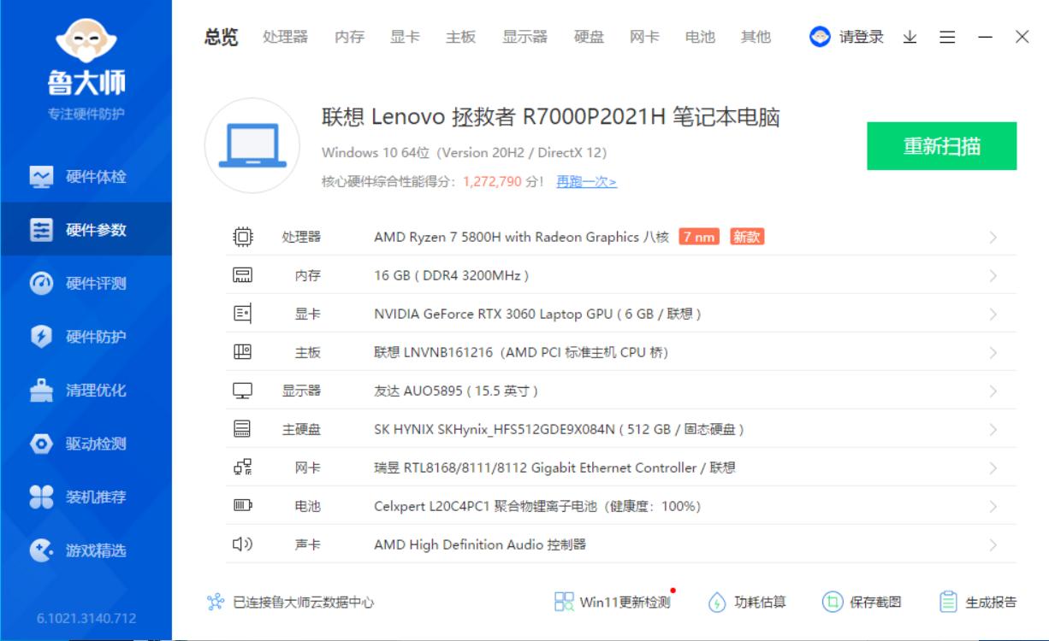Click the battery icon
Image resolution: width=1049 pixels, height=641 pixels.
click(x=242, y=506)
